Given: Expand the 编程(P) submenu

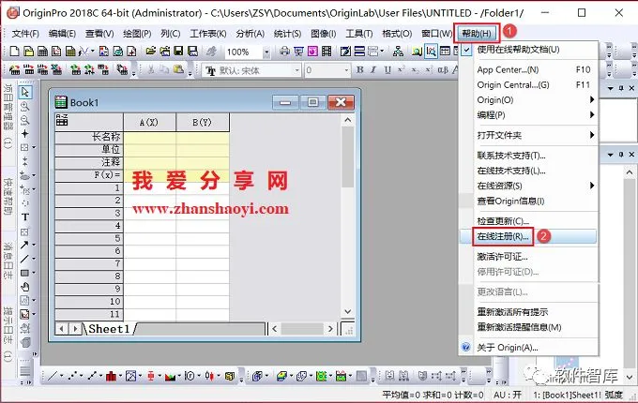Looking at the screenshot, I should coord(528,115).
